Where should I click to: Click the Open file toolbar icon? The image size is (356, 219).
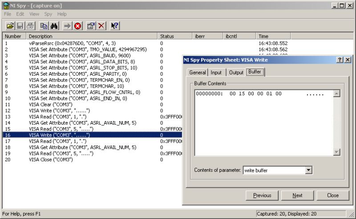pos(10,26)
